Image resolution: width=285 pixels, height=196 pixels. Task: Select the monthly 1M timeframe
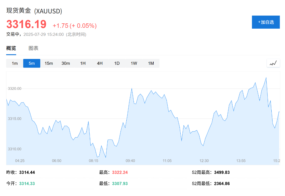tap(151, 63)
